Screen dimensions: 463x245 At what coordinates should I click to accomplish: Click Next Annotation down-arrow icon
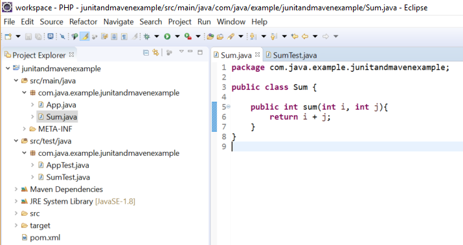(253, 37)
